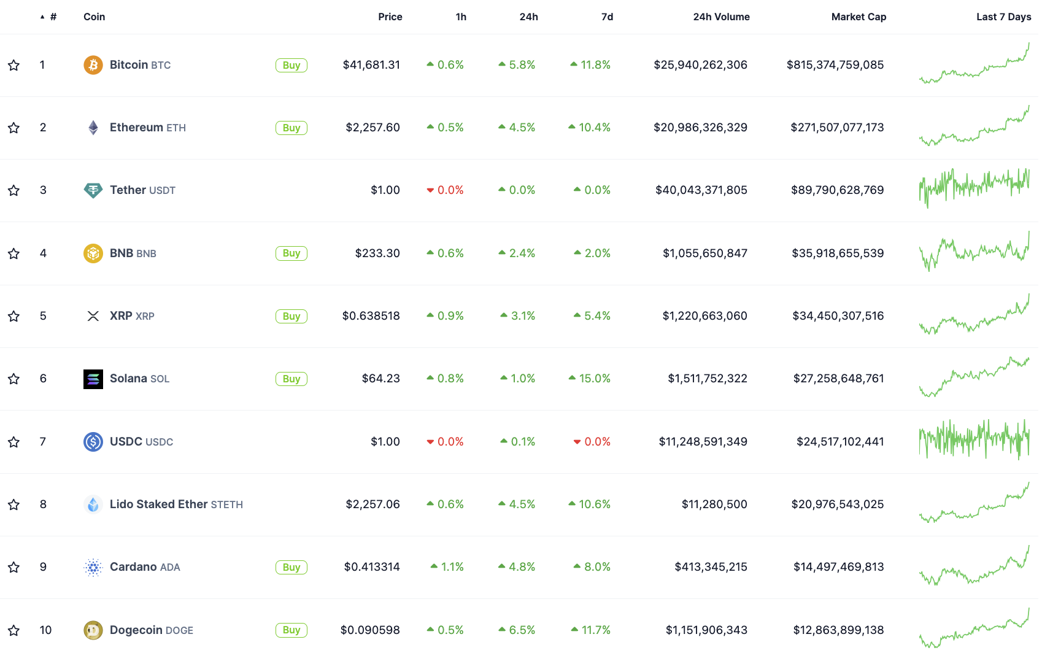
Task: Sort by Market Cap column header
Action: coord(859,17)
